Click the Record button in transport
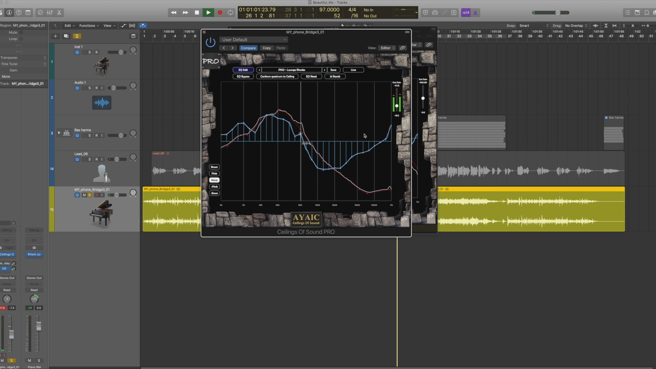Image resolution: width=656 pixels, height=369 pixels. pos(220,13)
